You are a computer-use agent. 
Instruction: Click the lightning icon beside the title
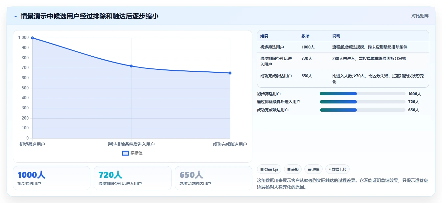(15, 16)
